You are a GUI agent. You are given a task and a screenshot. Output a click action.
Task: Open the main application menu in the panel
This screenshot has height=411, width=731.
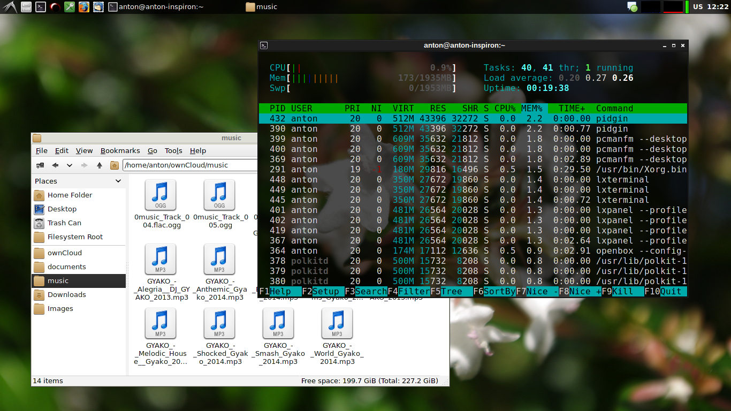point(9,7)
